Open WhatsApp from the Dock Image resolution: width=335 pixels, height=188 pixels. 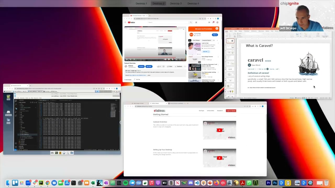tap(249, 183)
